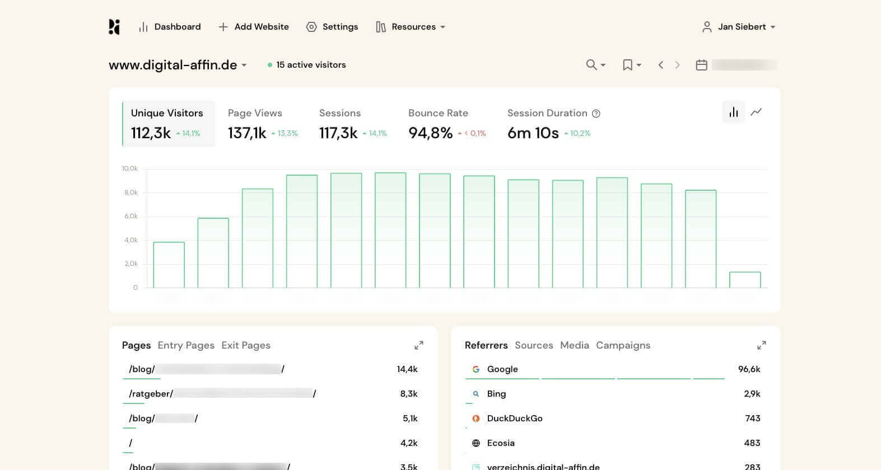This screenshot has height=470, width=881.
Task: Click the first bar in the chart
Action: [169, 265]
